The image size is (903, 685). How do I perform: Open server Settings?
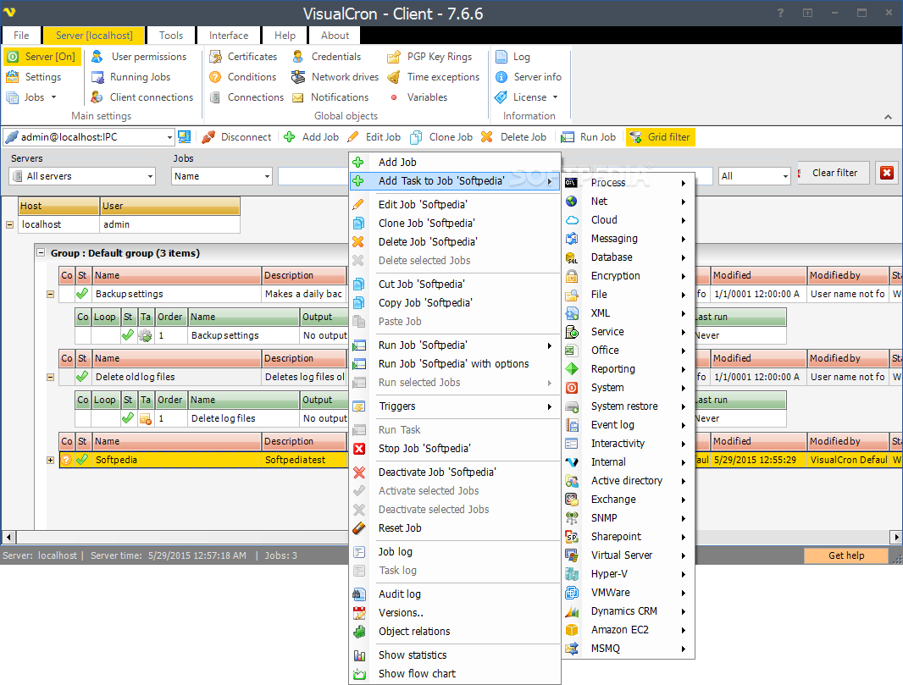[33, 76]
